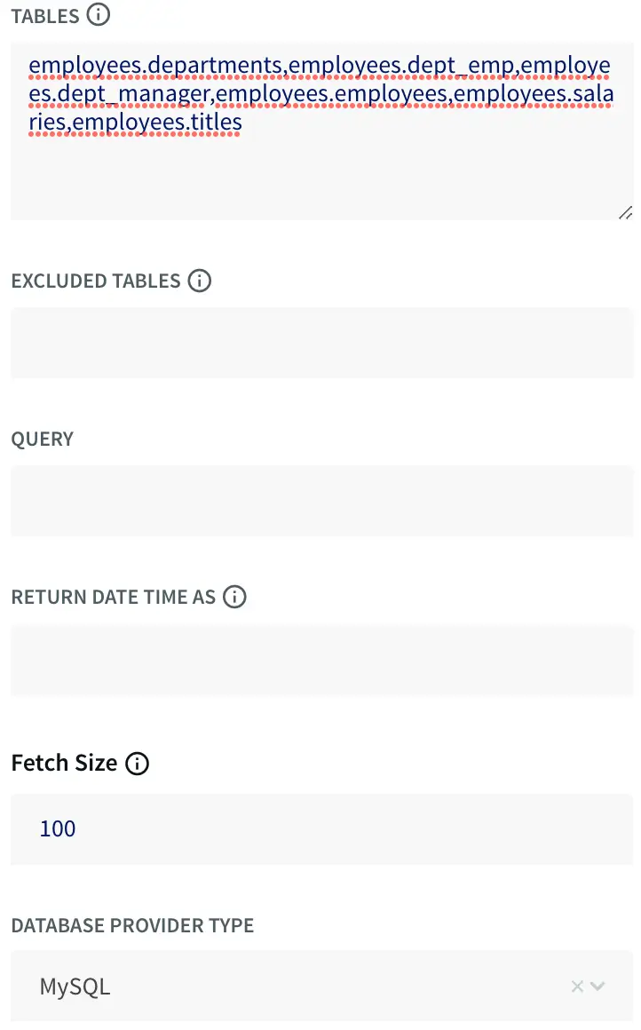Click into the Excluded Tables field
Viewport: 641px width, 1030px height.
pos(321,343)
